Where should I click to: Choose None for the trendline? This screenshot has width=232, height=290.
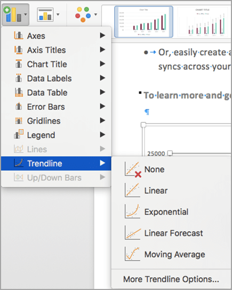click(171, 169)
